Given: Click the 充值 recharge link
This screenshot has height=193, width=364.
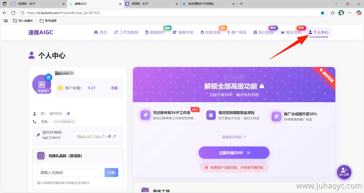Looking at the screenshot, I should tap(114, 88).
